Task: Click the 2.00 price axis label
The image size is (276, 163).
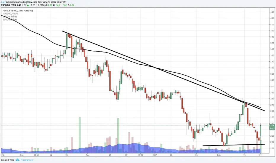Action: pos(272,148)
